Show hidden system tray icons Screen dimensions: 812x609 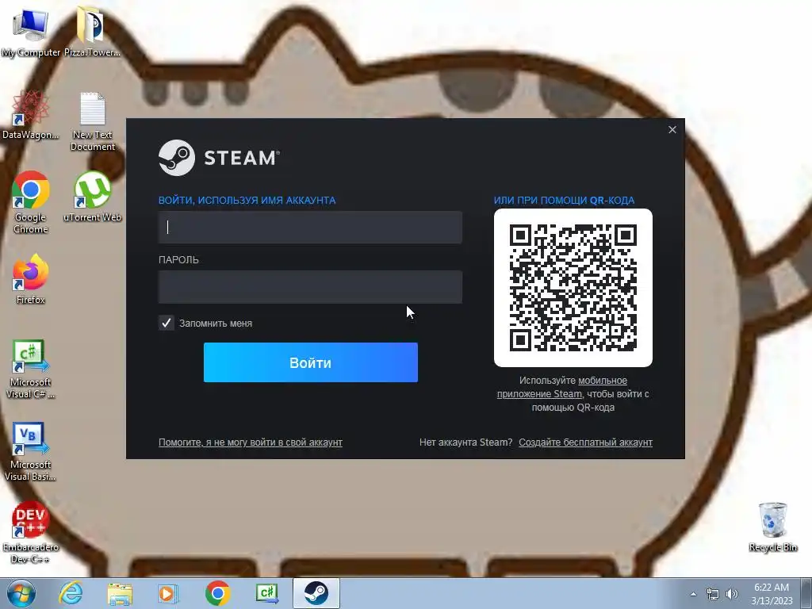click(x=693, y=594)
